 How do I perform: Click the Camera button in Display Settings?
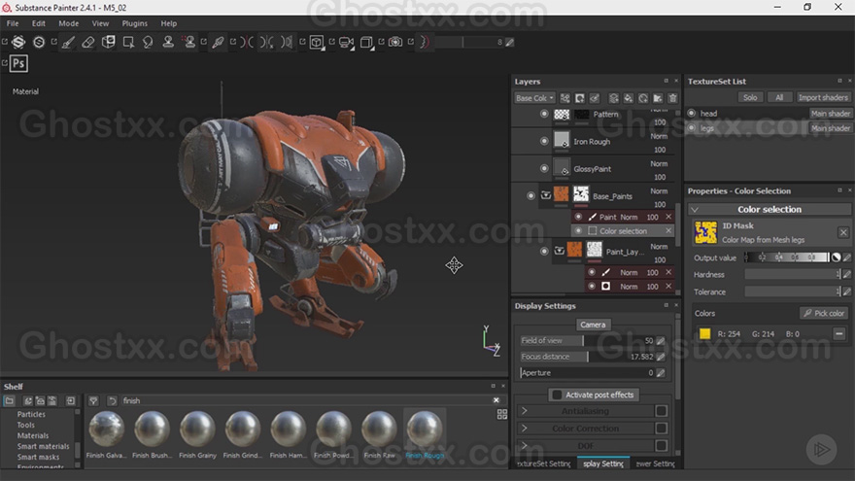593,325
